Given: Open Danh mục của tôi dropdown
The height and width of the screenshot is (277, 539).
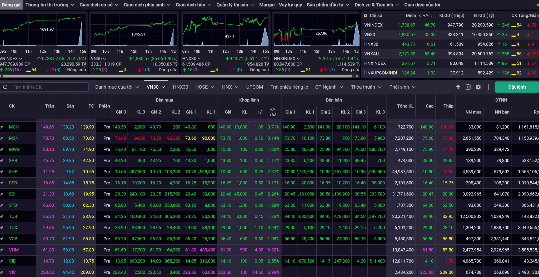Looking at the screenshot, I should click(x=117, y=87).
